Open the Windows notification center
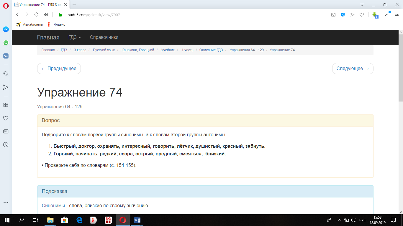Viewport: 403px width, 226px height. 393,220
